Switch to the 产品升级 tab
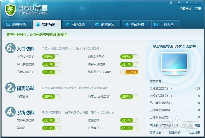This screenshot has width=205, height=138. tap(136, 24)
